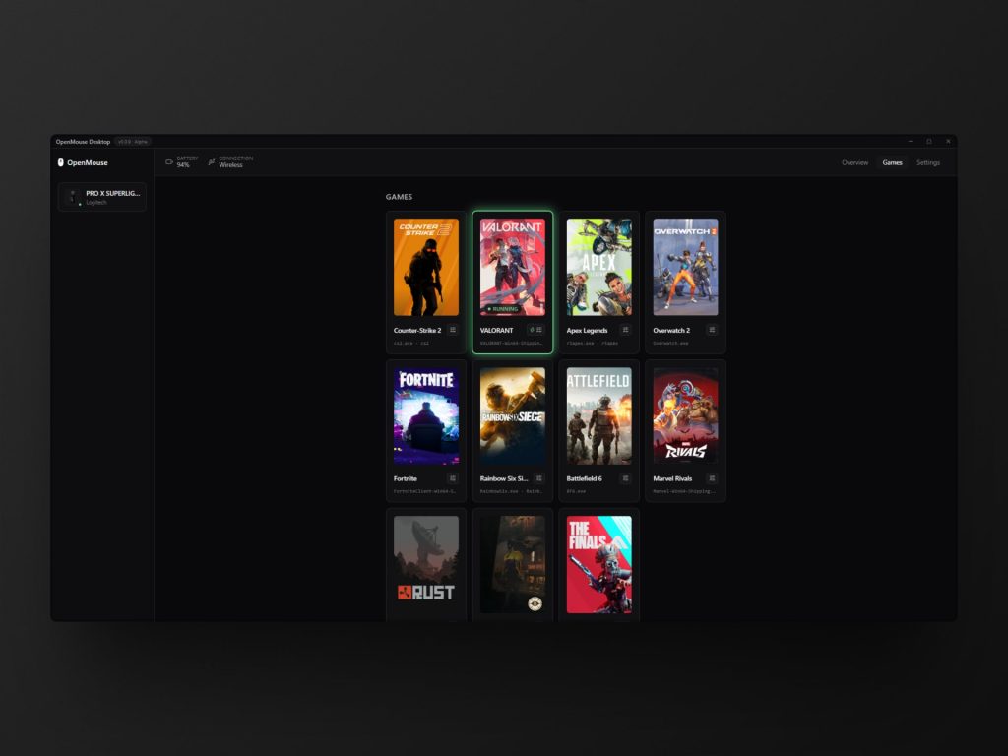
Task: Open the Rainbow Six Siege settings list icon
Action: [x=539, y=478]
